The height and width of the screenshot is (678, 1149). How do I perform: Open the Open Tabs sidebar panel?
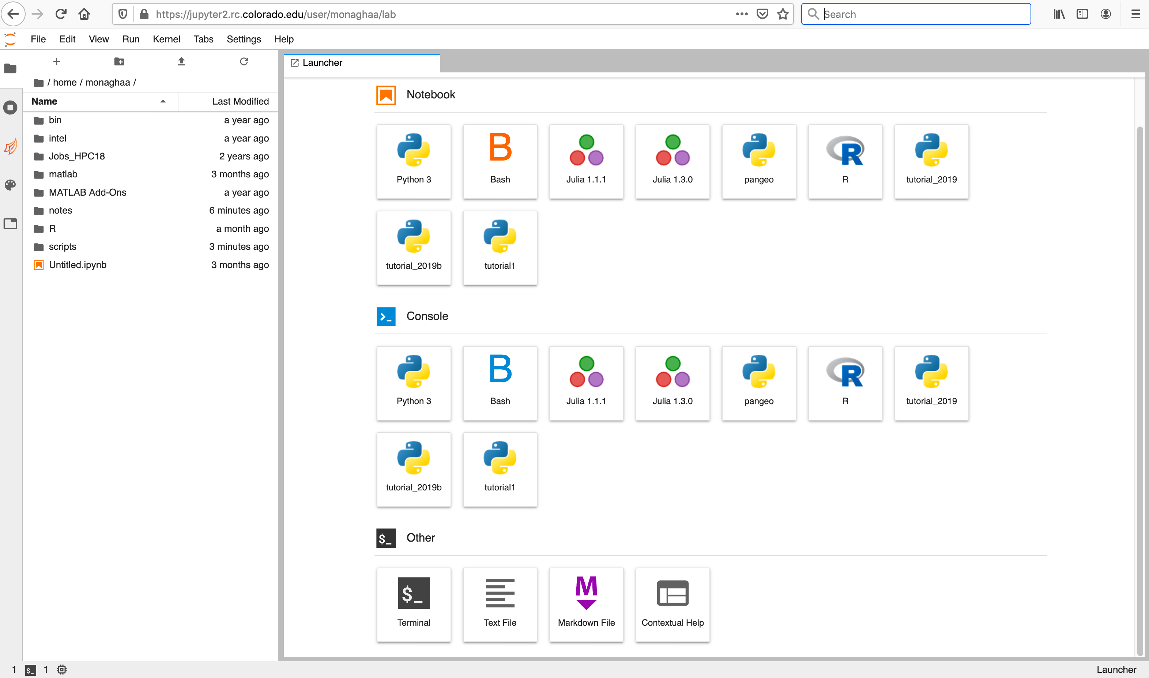point(10,224)
